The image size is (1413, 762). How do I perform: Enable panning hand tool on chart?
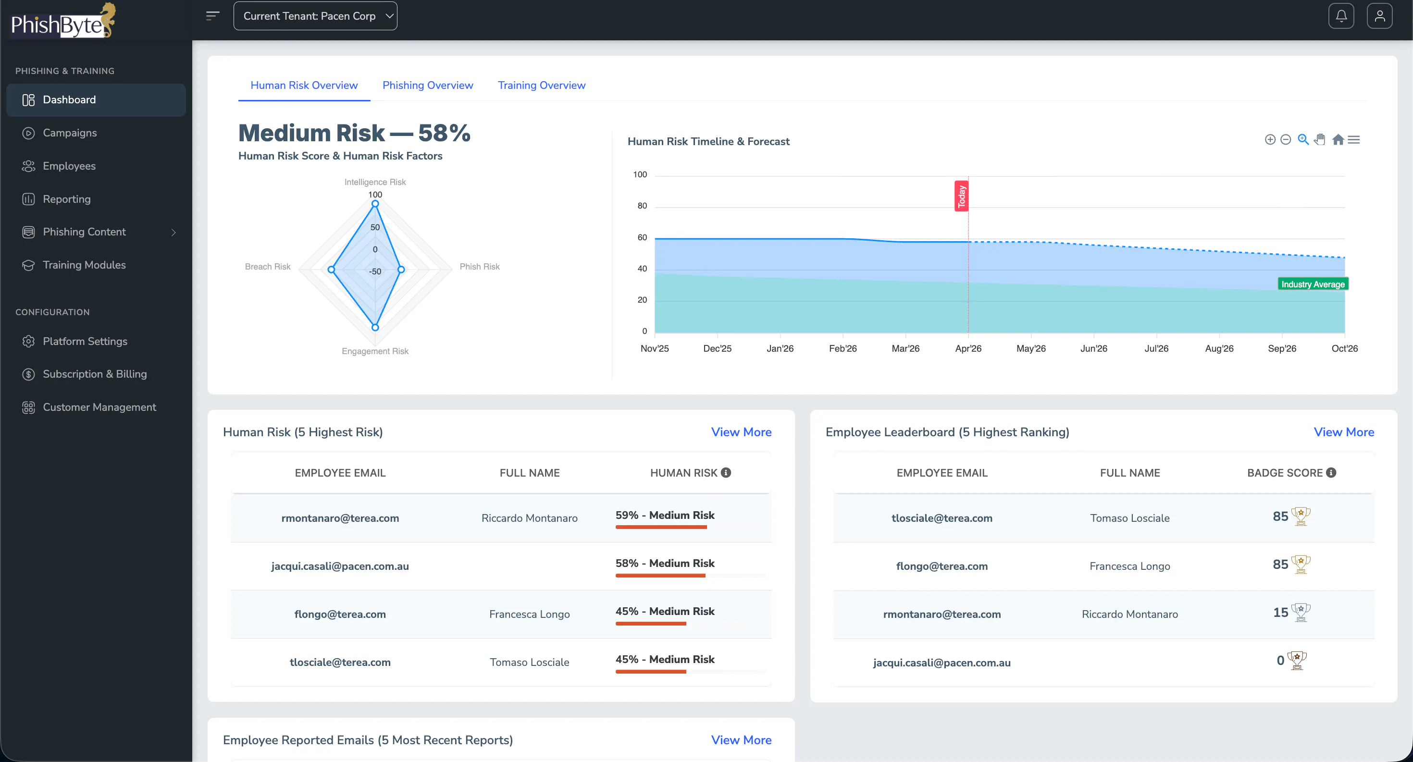tap(1320, 140)
